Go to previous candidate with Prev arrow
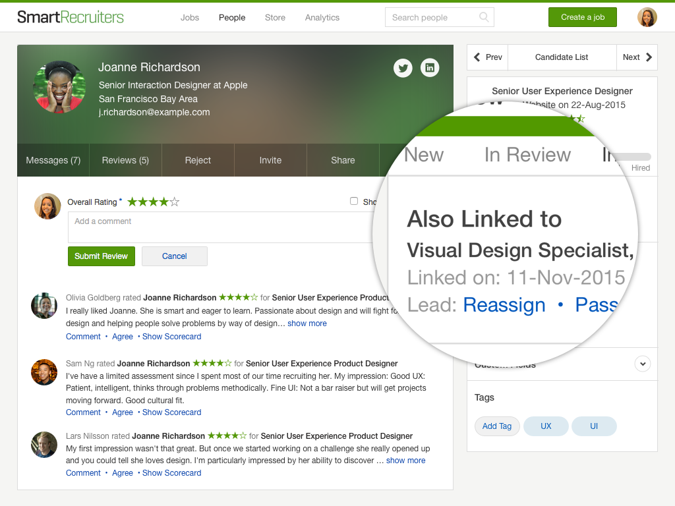The height and width of the screenshot is (506, 675). (x=487, y=57)
